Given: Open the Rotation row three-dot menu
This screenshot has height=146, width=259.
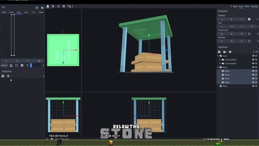Looking at the screenshot, I should tap(258, 41).
